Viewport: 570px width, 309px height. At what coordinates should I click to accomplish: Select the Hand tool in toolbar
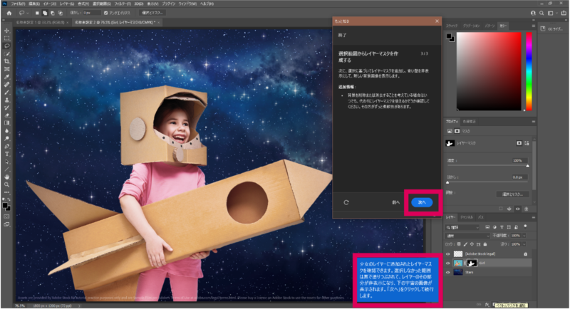(6, 177)
